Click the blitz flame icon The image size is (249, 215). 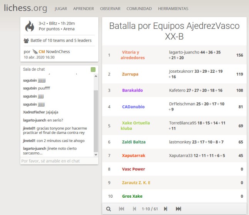pos(30,26)
